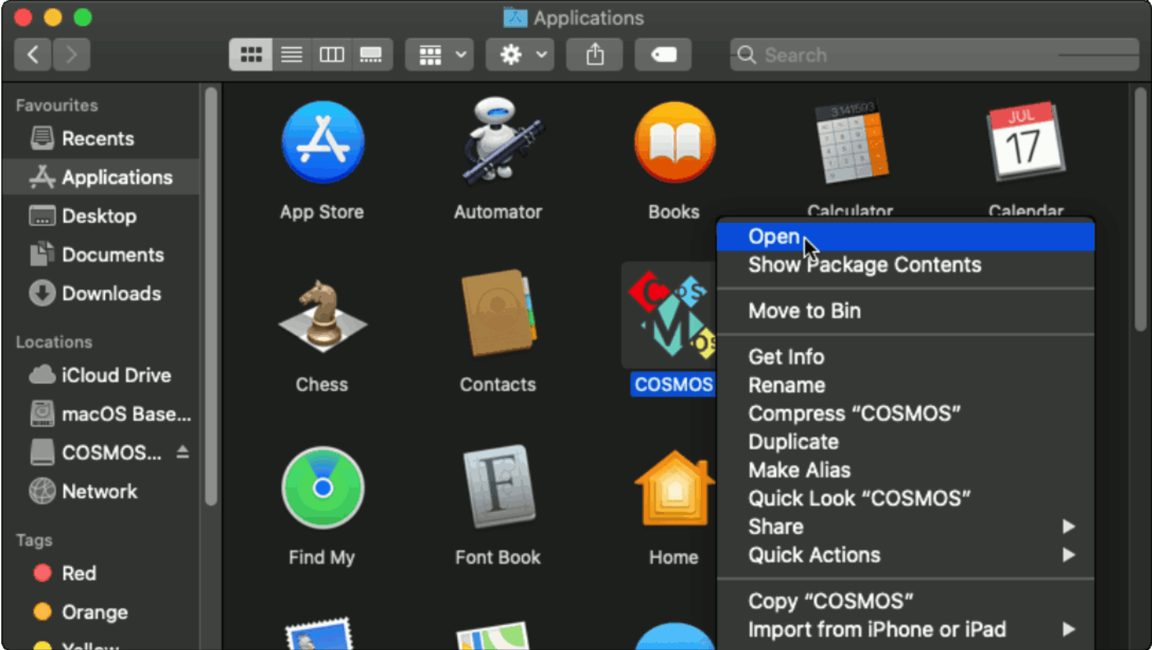Select the Find My app icon
This screenshot has width=1152, height=650.
tap(323, 488)
